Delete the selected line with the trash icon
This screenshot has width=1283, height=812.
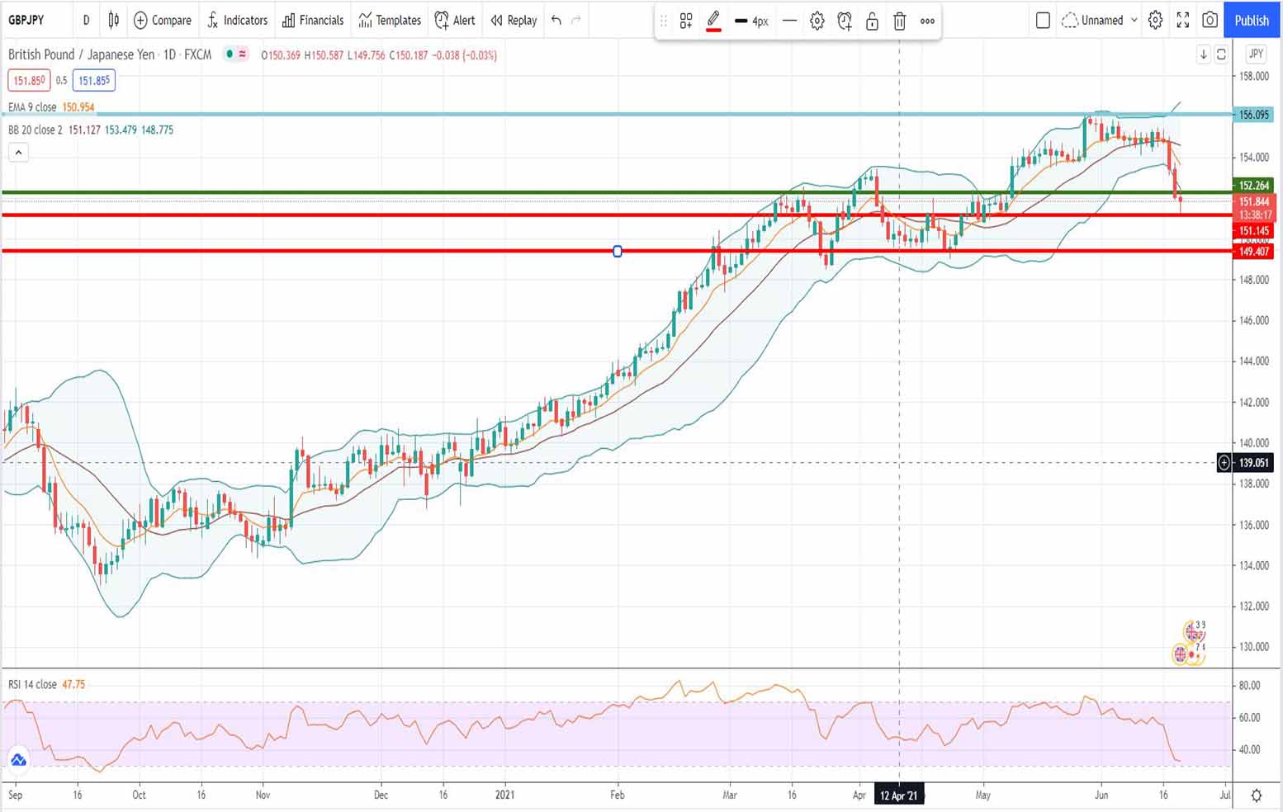(900, 21)
